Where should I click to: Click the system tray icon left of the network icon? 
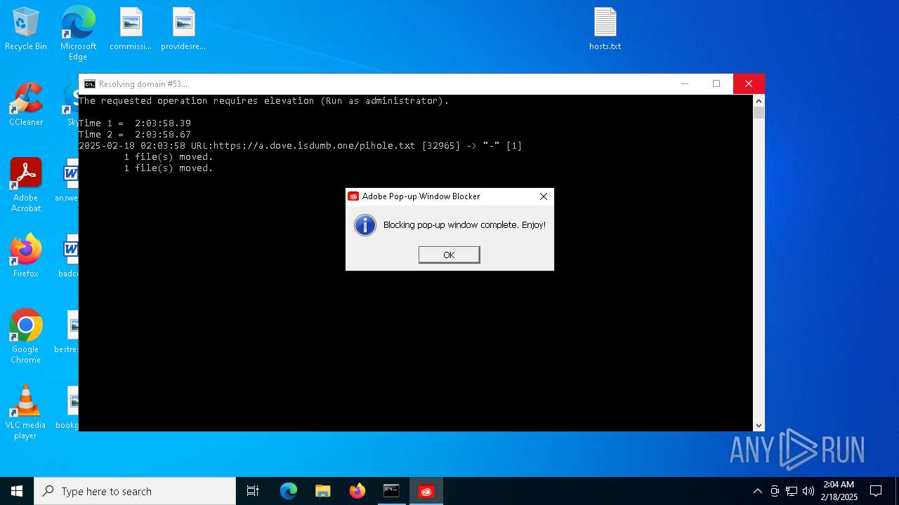point(775,491)
